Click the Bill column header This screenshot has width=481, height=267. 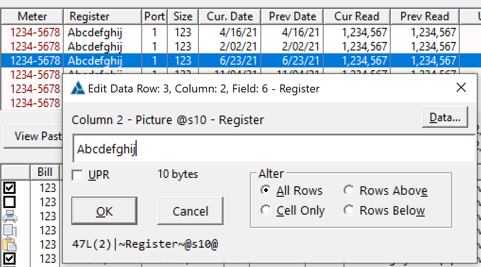click(45, 172)
